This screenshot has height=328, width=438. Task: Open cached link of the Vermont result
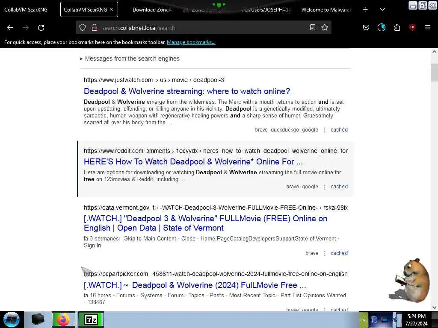pyautogui.click(x=339, y=253)
